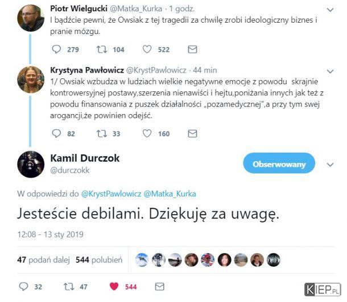
Task: Expand options chevron on Krystyna Pawłowicz's tweet
Action: [x=330, y=71]
